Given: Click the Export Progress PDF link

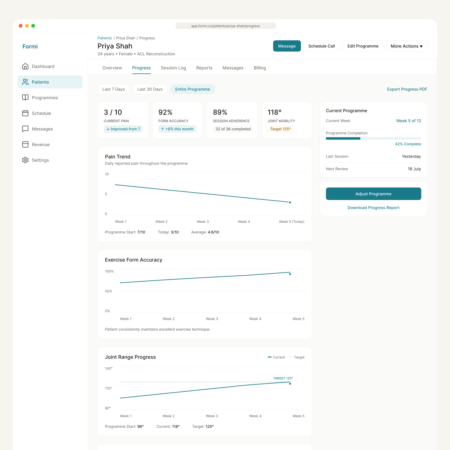Looking at the screenshot, I should tap(407, 89).
